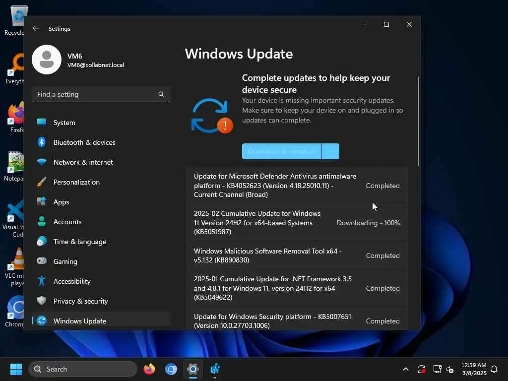The width and height of the screenshot is (508, 381).
Task: Click the KB5049622 .NET Framework update row
Action: click(x=297, y=288)
